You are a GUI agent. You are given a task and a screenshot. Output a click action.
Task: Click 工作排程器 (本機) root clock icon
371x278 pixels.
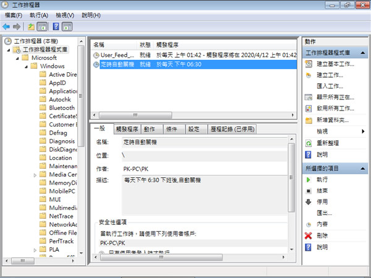pyautogui.click(x=8, y=41)
